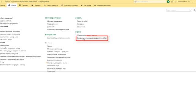The height and width of the screenshot is (110, 196).
Task: Open Отпуска без сохранения оплаты
Action: tap(10, 48)
